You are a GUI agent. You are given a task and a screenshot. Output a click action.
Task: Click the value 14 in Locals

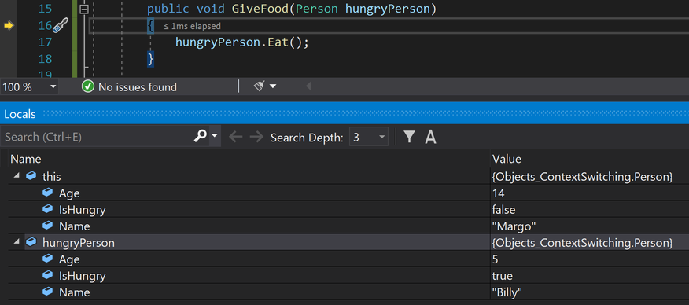tap(499, 193)
